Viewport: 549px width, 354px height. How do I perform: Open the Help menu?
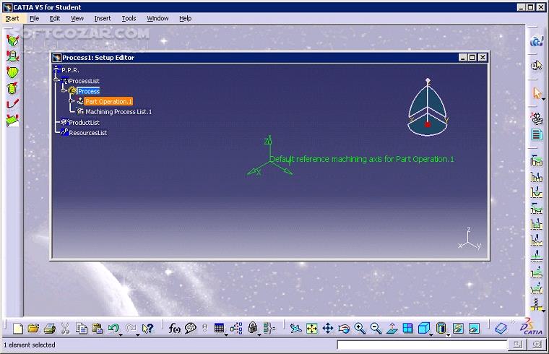click(x=185, y=19)
